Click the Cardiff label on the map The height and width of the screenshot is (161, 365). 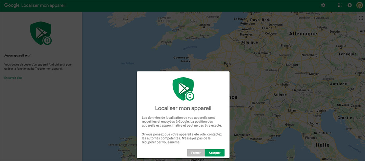click(x=175, y=29)
